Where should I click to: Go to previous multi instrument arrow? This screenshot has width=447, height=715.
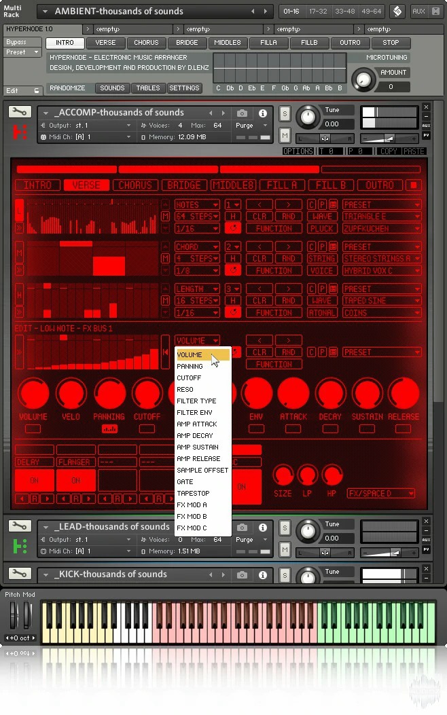click(x=253, y=12)
